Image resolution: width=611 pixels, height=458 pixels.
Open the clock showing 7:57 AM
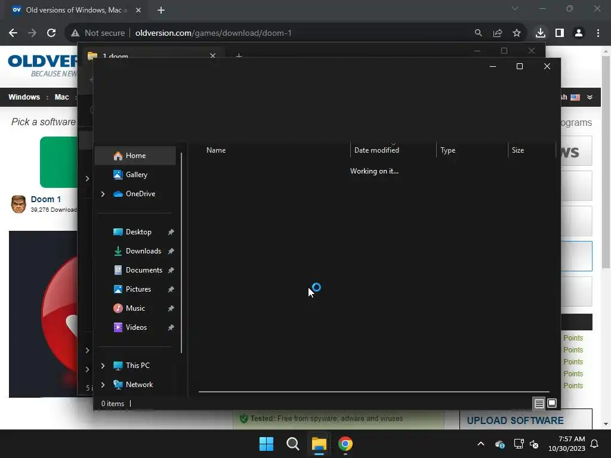[567, 444]
